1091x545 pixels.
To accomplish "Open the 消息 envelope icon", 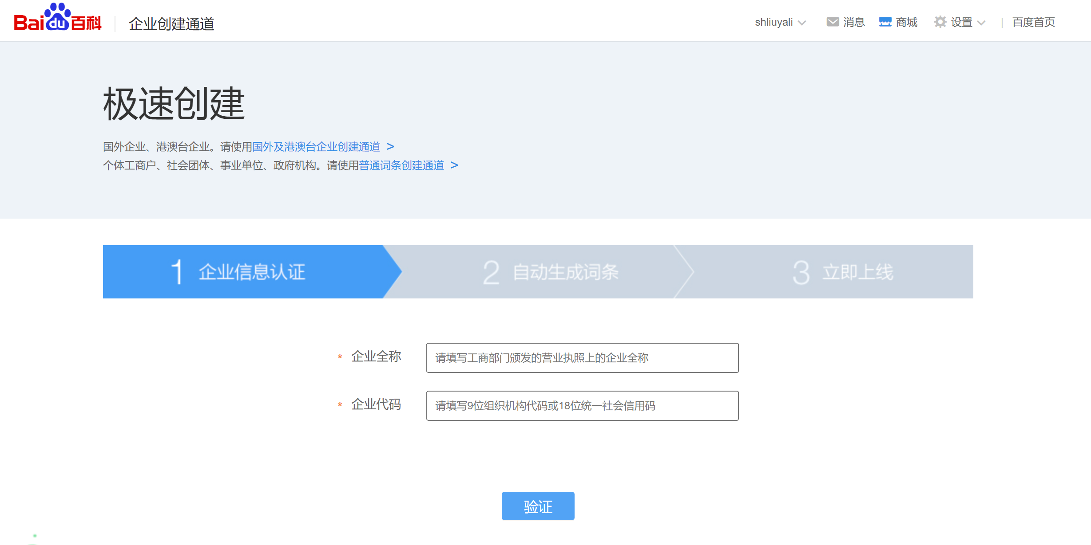I will 833,22.
